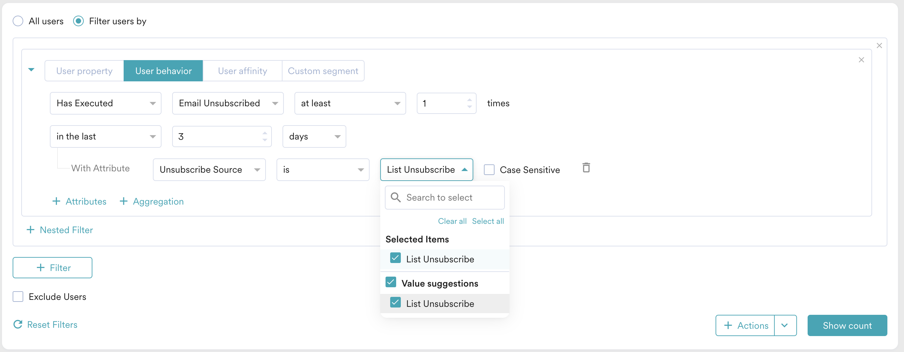904x352 pixels.
Task: Check the Exclude Users checkbox
Action: pyautogui.click(x=18, y=297)
